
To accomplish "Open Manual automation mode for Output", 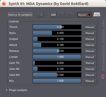I will 90,39.
